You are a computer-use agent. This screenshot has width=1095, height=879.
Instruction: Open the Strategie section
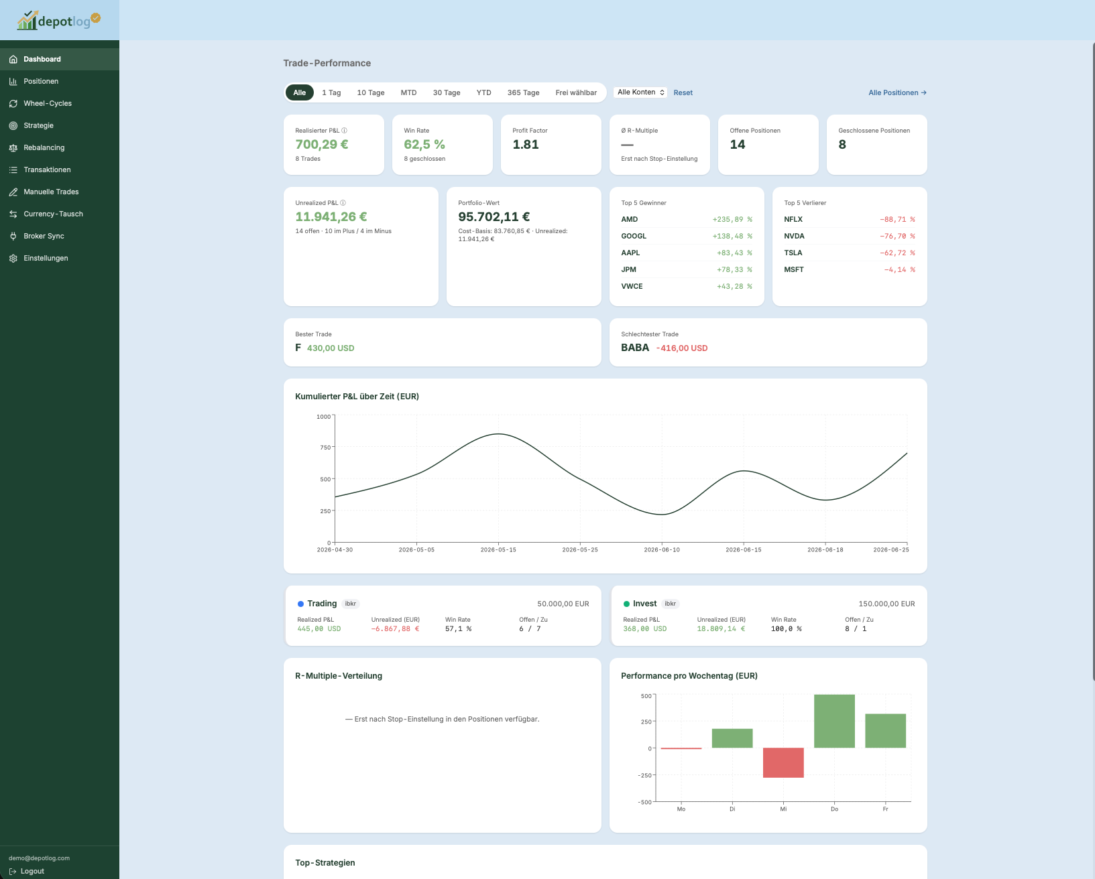click(x=60, y=125)
